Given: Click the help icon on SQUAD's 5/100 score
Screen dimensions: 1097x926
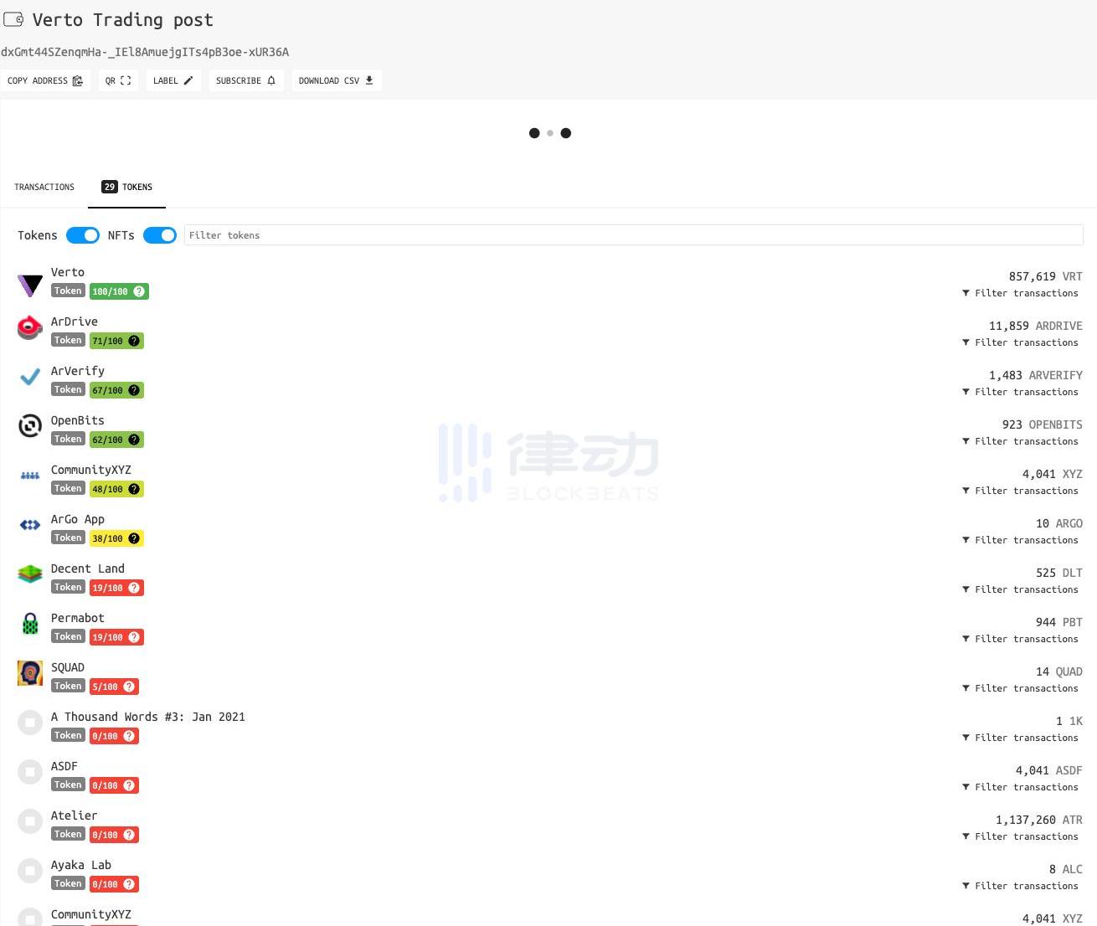Looking at the screenshot, I should pyautogui.click(x=129, y=687).
